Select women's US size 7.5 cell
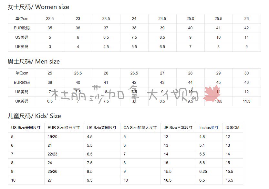 tap(134, 37)
